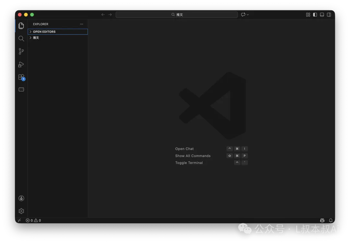350x243 pixels.
Task: Open the Explorer view in activity bar
Action: [x=21, y=26]
